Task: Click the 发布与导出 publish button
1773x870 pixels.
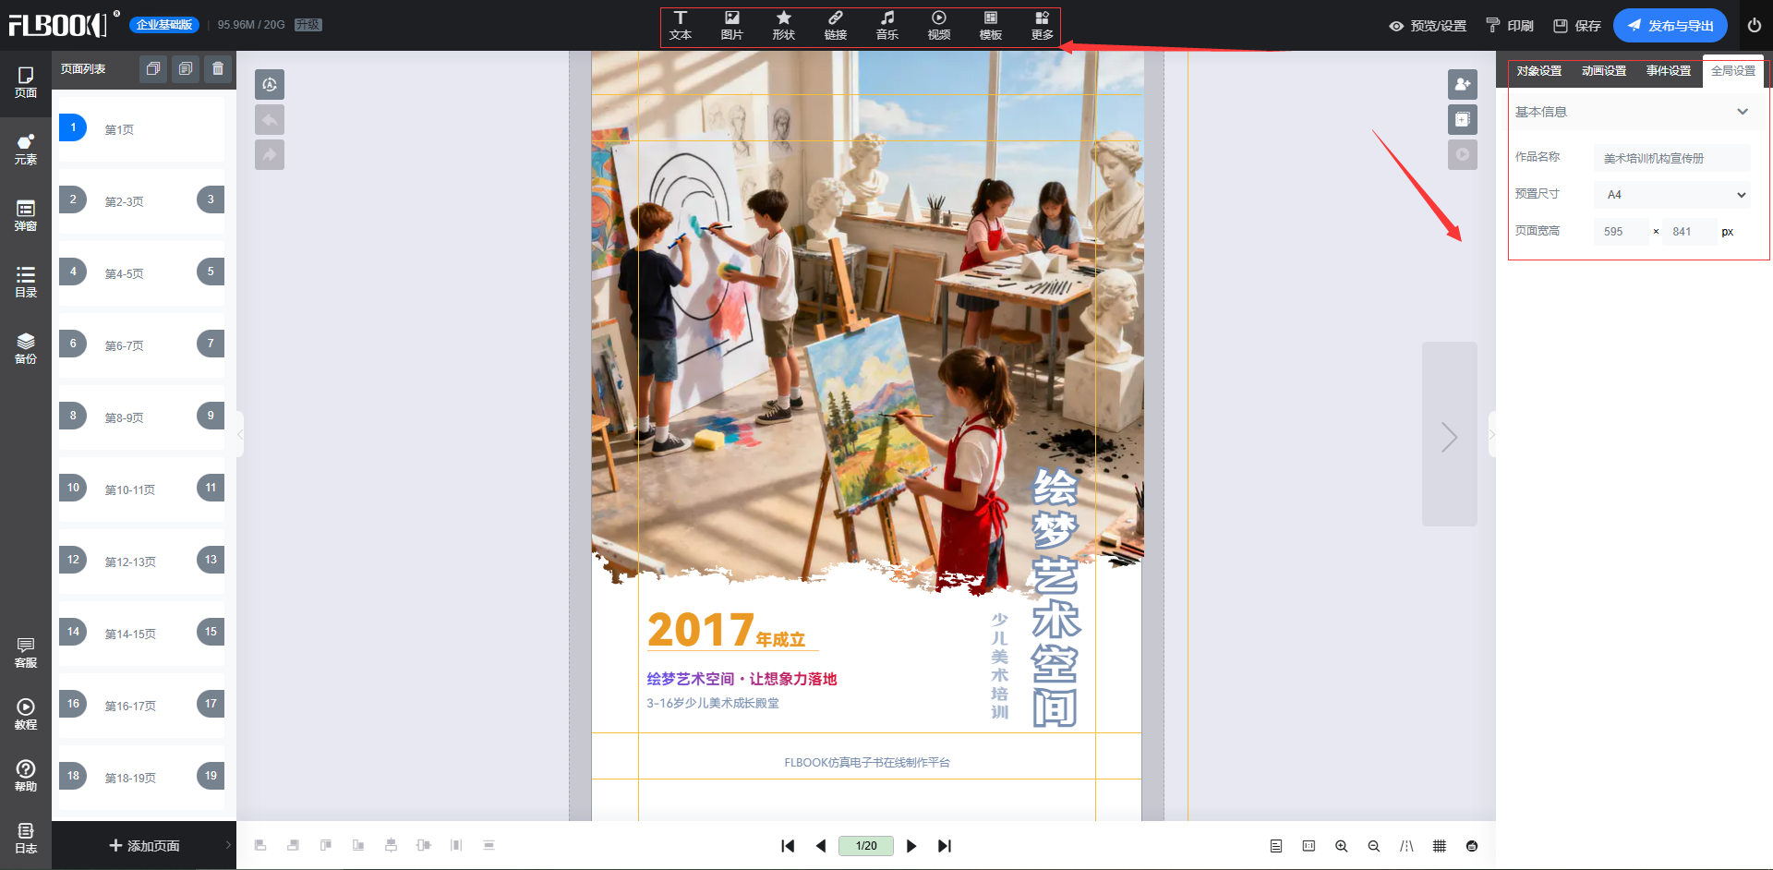Action: click(x=1670, y=26)
